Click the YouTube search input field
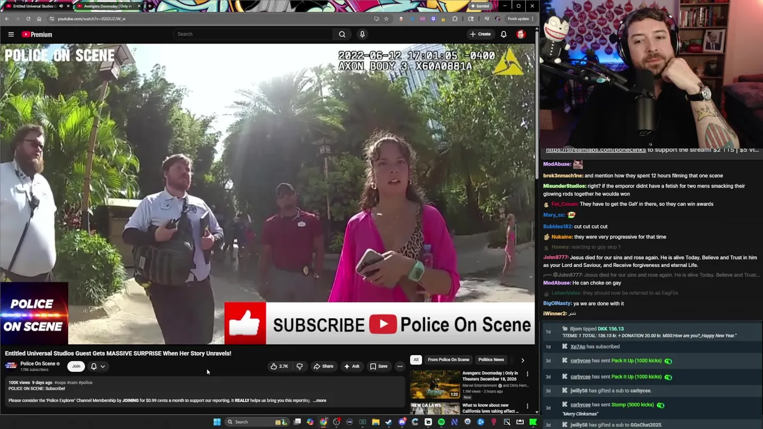Viewport: 763px width, 429px height. coord(253,34)
